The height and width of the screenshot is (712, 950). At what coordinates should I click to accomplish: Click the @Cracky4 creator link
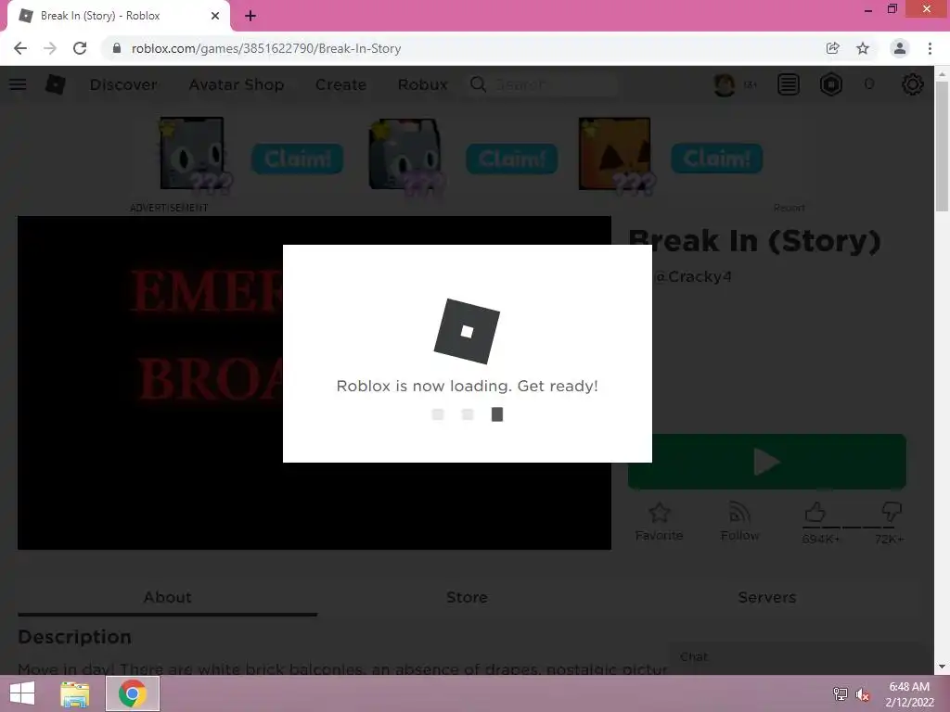click(x=693, y=276)
